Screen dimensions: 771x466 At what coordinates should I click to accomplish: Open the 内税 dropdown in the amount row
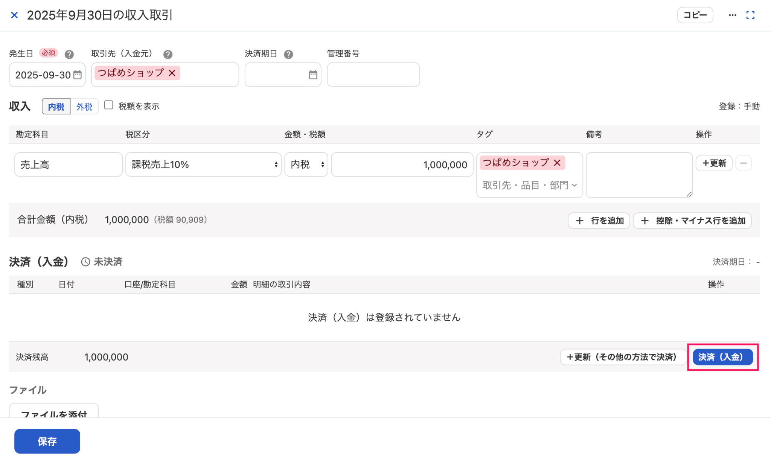(x=306, y=164)
